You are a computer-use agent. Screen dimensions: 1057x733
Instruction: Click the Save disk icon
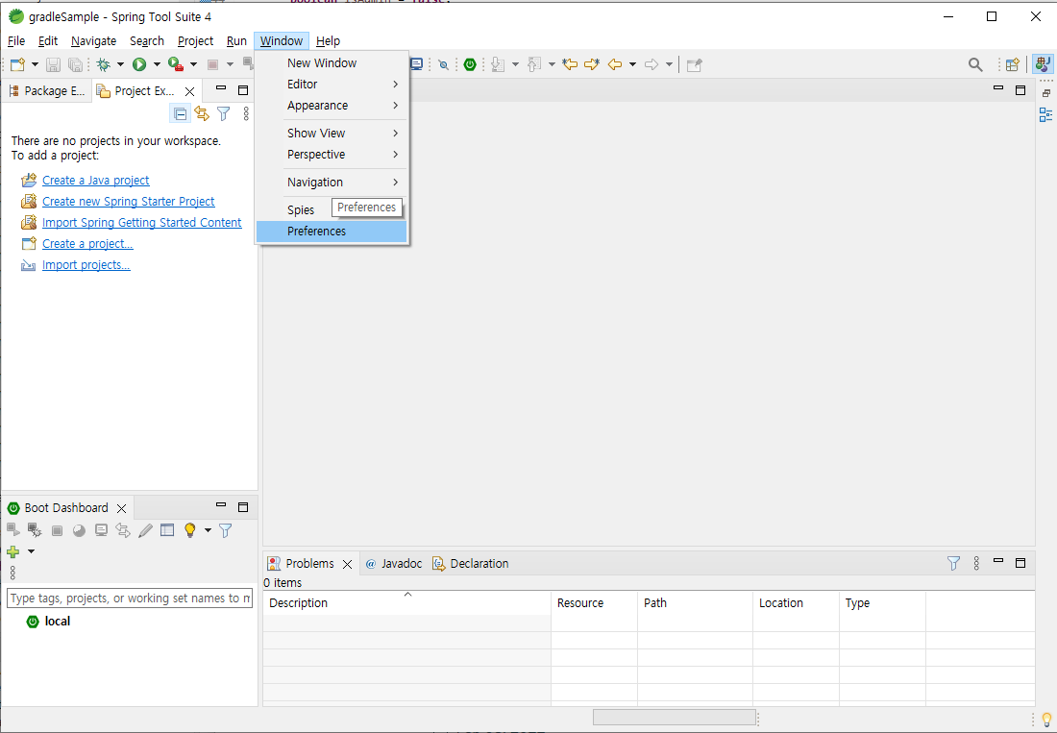click(53, 64)
